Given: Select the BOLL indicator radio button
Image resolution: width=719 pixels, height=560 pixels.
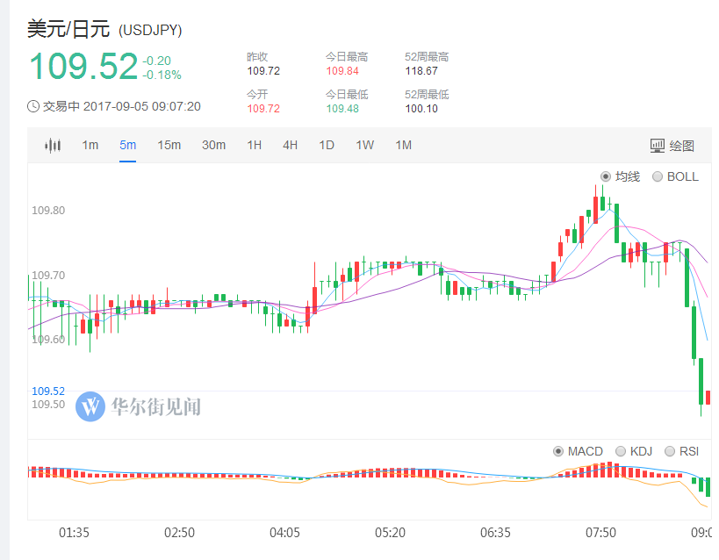Looking at the screenshot, I should [x=658, y=176].
